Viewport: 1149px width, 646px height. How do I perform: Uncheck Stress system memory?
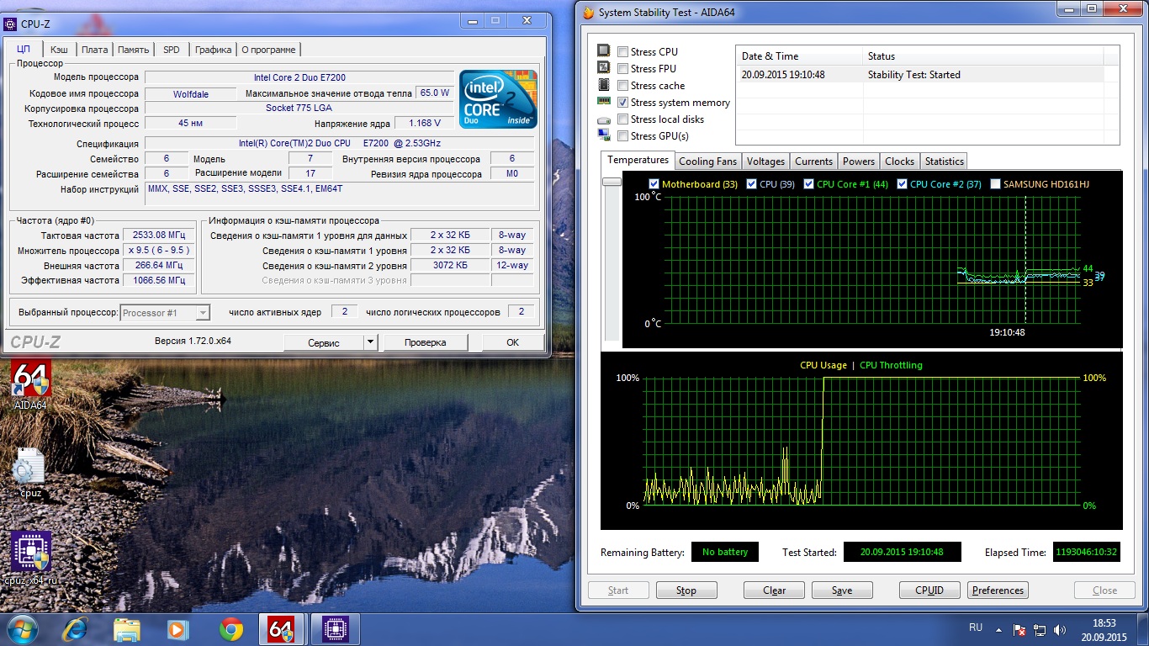tap(622, 103)
